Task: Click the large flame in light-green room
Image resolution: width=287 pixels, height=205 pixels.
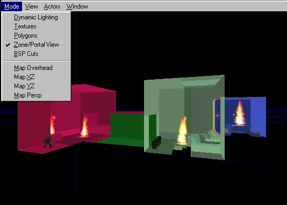Action: pos(182,130)
